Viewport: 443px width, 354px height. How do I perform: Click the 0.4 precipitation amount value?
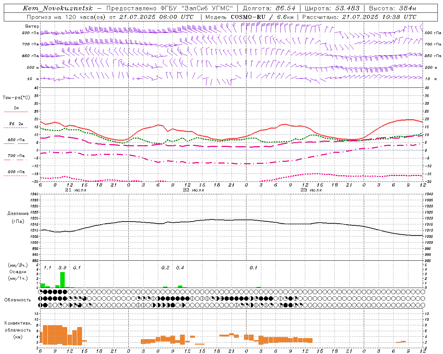(x=180, y=268)
